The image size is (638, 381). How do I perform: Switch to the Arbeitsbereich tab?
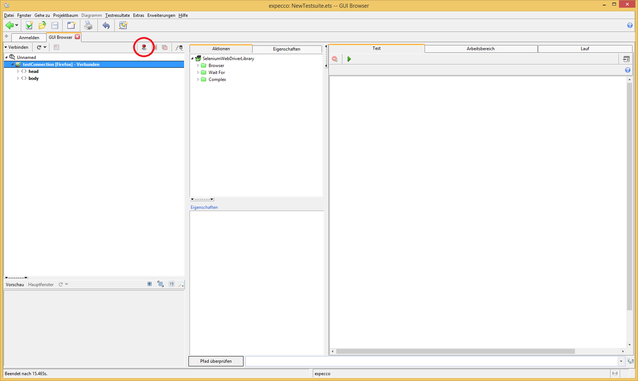point(480,49)
